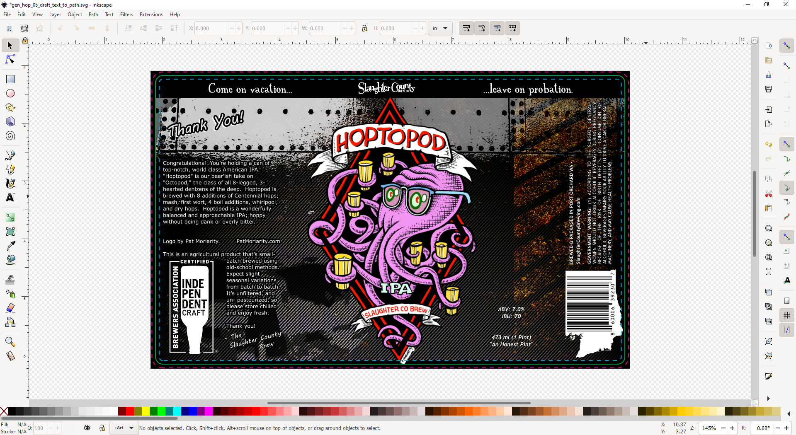The width and height of the screenshot is (796, 435).
Task: Select the Gradient tool
Action: pos(10,217)
